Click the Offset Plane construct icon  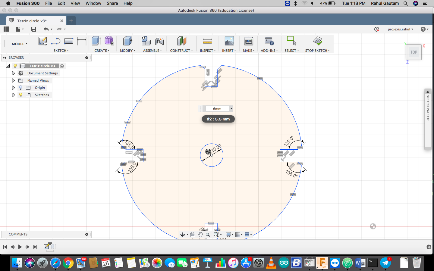coord(181,41)
